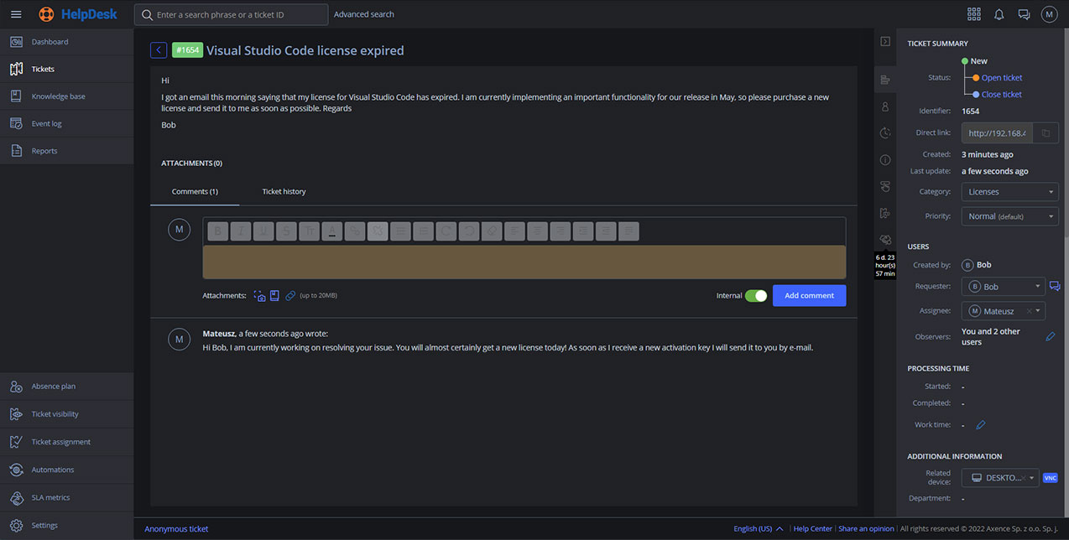The width and height of the screenshot is (1069, 540).
Task: Click the eraser clear-formatting tool
Action: click(492, 231)
